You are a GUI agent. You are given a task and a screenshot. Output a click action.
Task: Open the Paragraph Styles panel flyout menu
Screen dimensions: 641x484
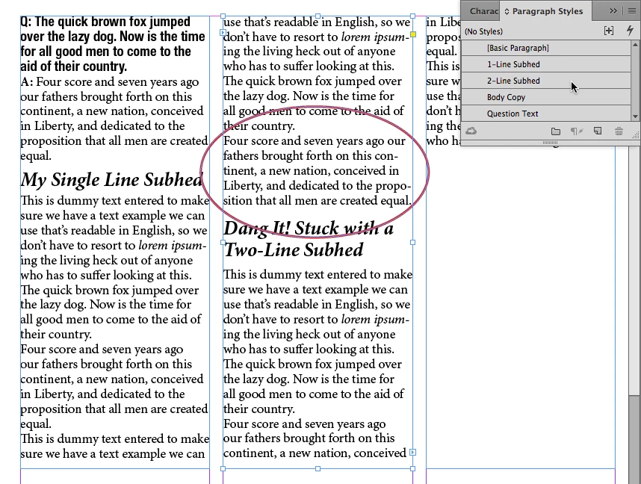click(x=631, y=11)
